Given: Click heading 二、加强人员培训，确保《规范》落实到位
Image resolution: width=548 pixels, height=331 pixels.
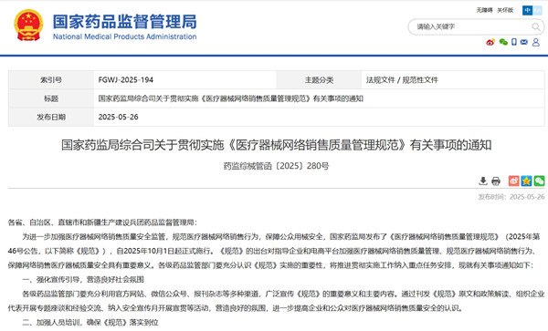Looking at the screenshot, I should point(90,322).
